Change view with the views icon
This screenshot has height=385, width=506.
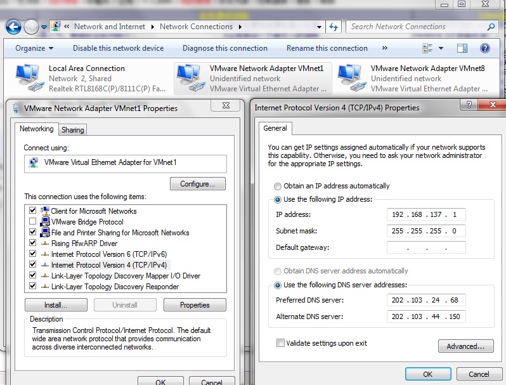[427, 48]
